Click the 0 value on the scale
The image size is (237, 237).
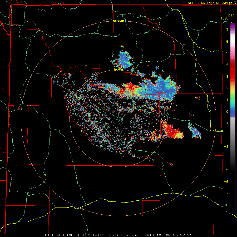(x=227, y=112)
